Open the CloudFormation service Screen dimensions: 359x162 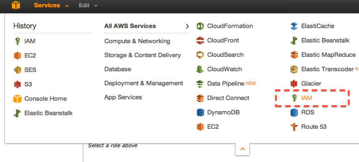point(230,26)
